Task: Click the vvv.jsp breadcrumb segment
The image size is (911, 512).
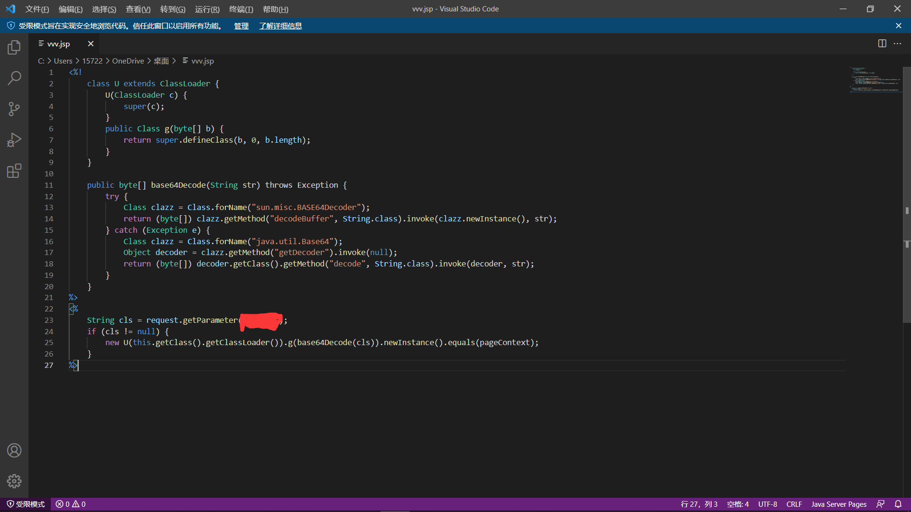Action: point(198,61)
